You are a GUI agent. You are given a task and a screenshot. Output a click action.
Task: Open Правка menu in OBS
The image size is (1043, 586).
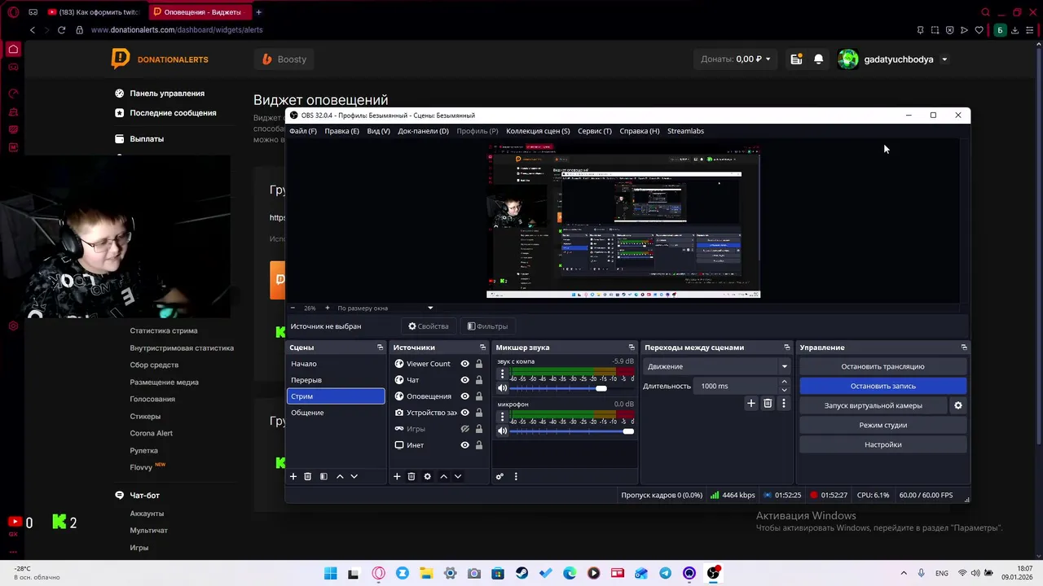(341, 131)
